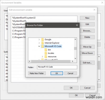Image resolution: width=105 pixels, height=100 pixels.
Task: Click the Move Up button
Action: coord(87,47)
